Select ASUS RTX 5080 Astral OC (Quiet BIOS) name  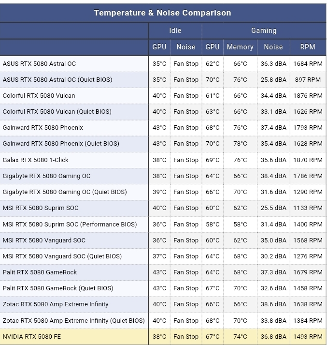tap(57, 80)
